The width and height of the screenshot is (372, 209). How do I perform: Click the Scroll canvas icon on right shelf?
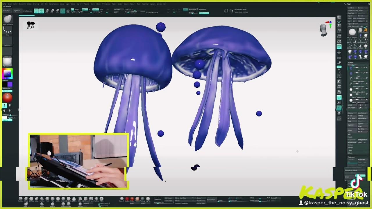[x=339, y=25]
